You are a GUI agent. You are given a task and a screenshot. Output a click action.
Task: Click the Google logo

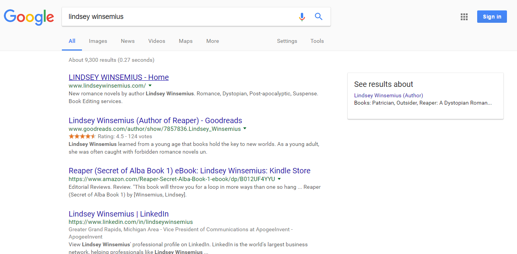point(29,17)
